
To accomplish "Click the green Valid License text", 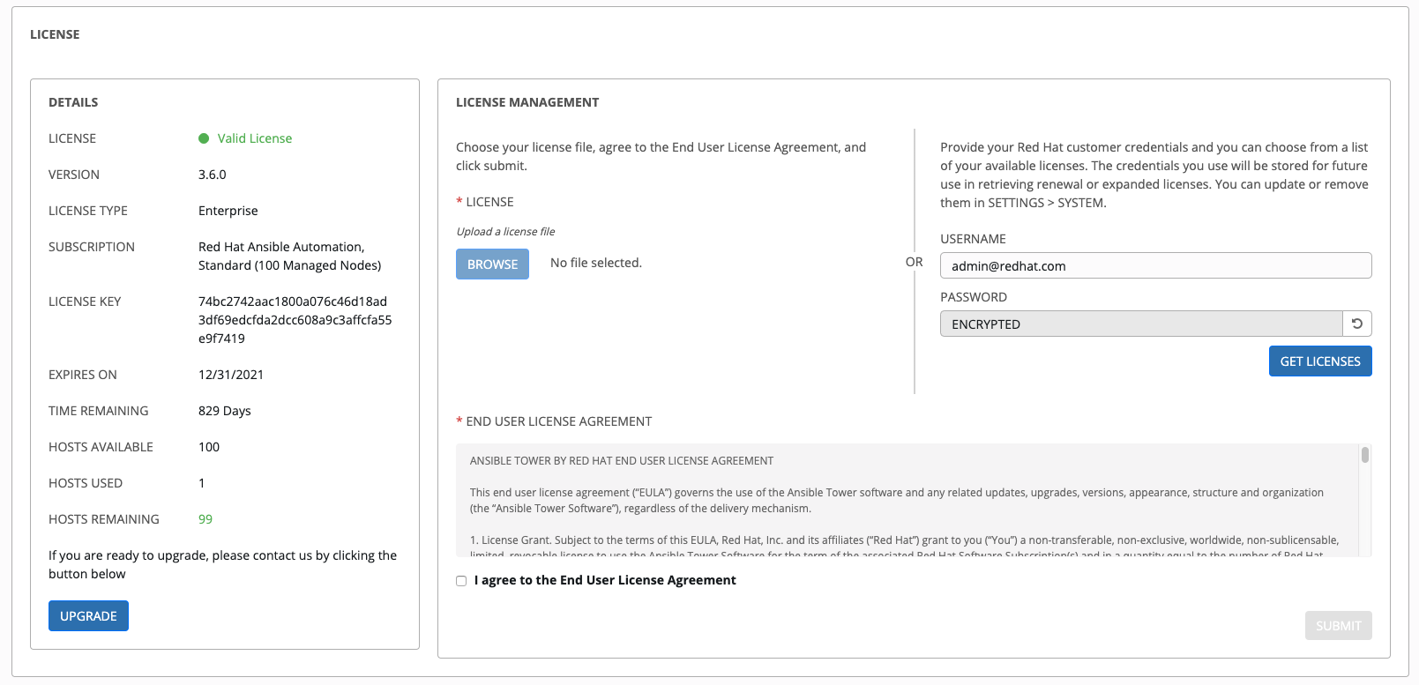I will (255, 138).
